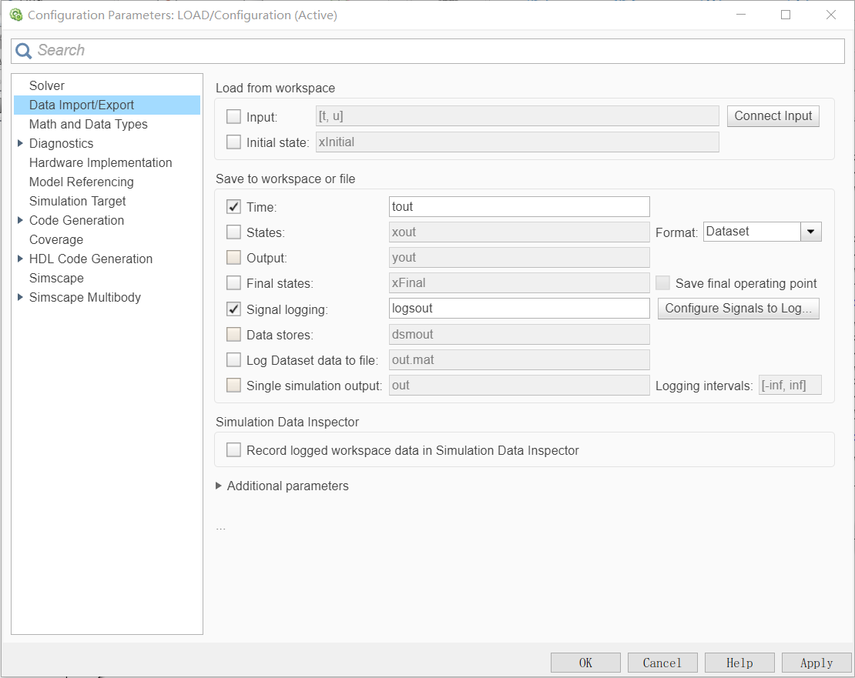The width and height of the screenshot is (855, 678).
Task: Select Solver in the left pane
Action: (x=47, y=85)
